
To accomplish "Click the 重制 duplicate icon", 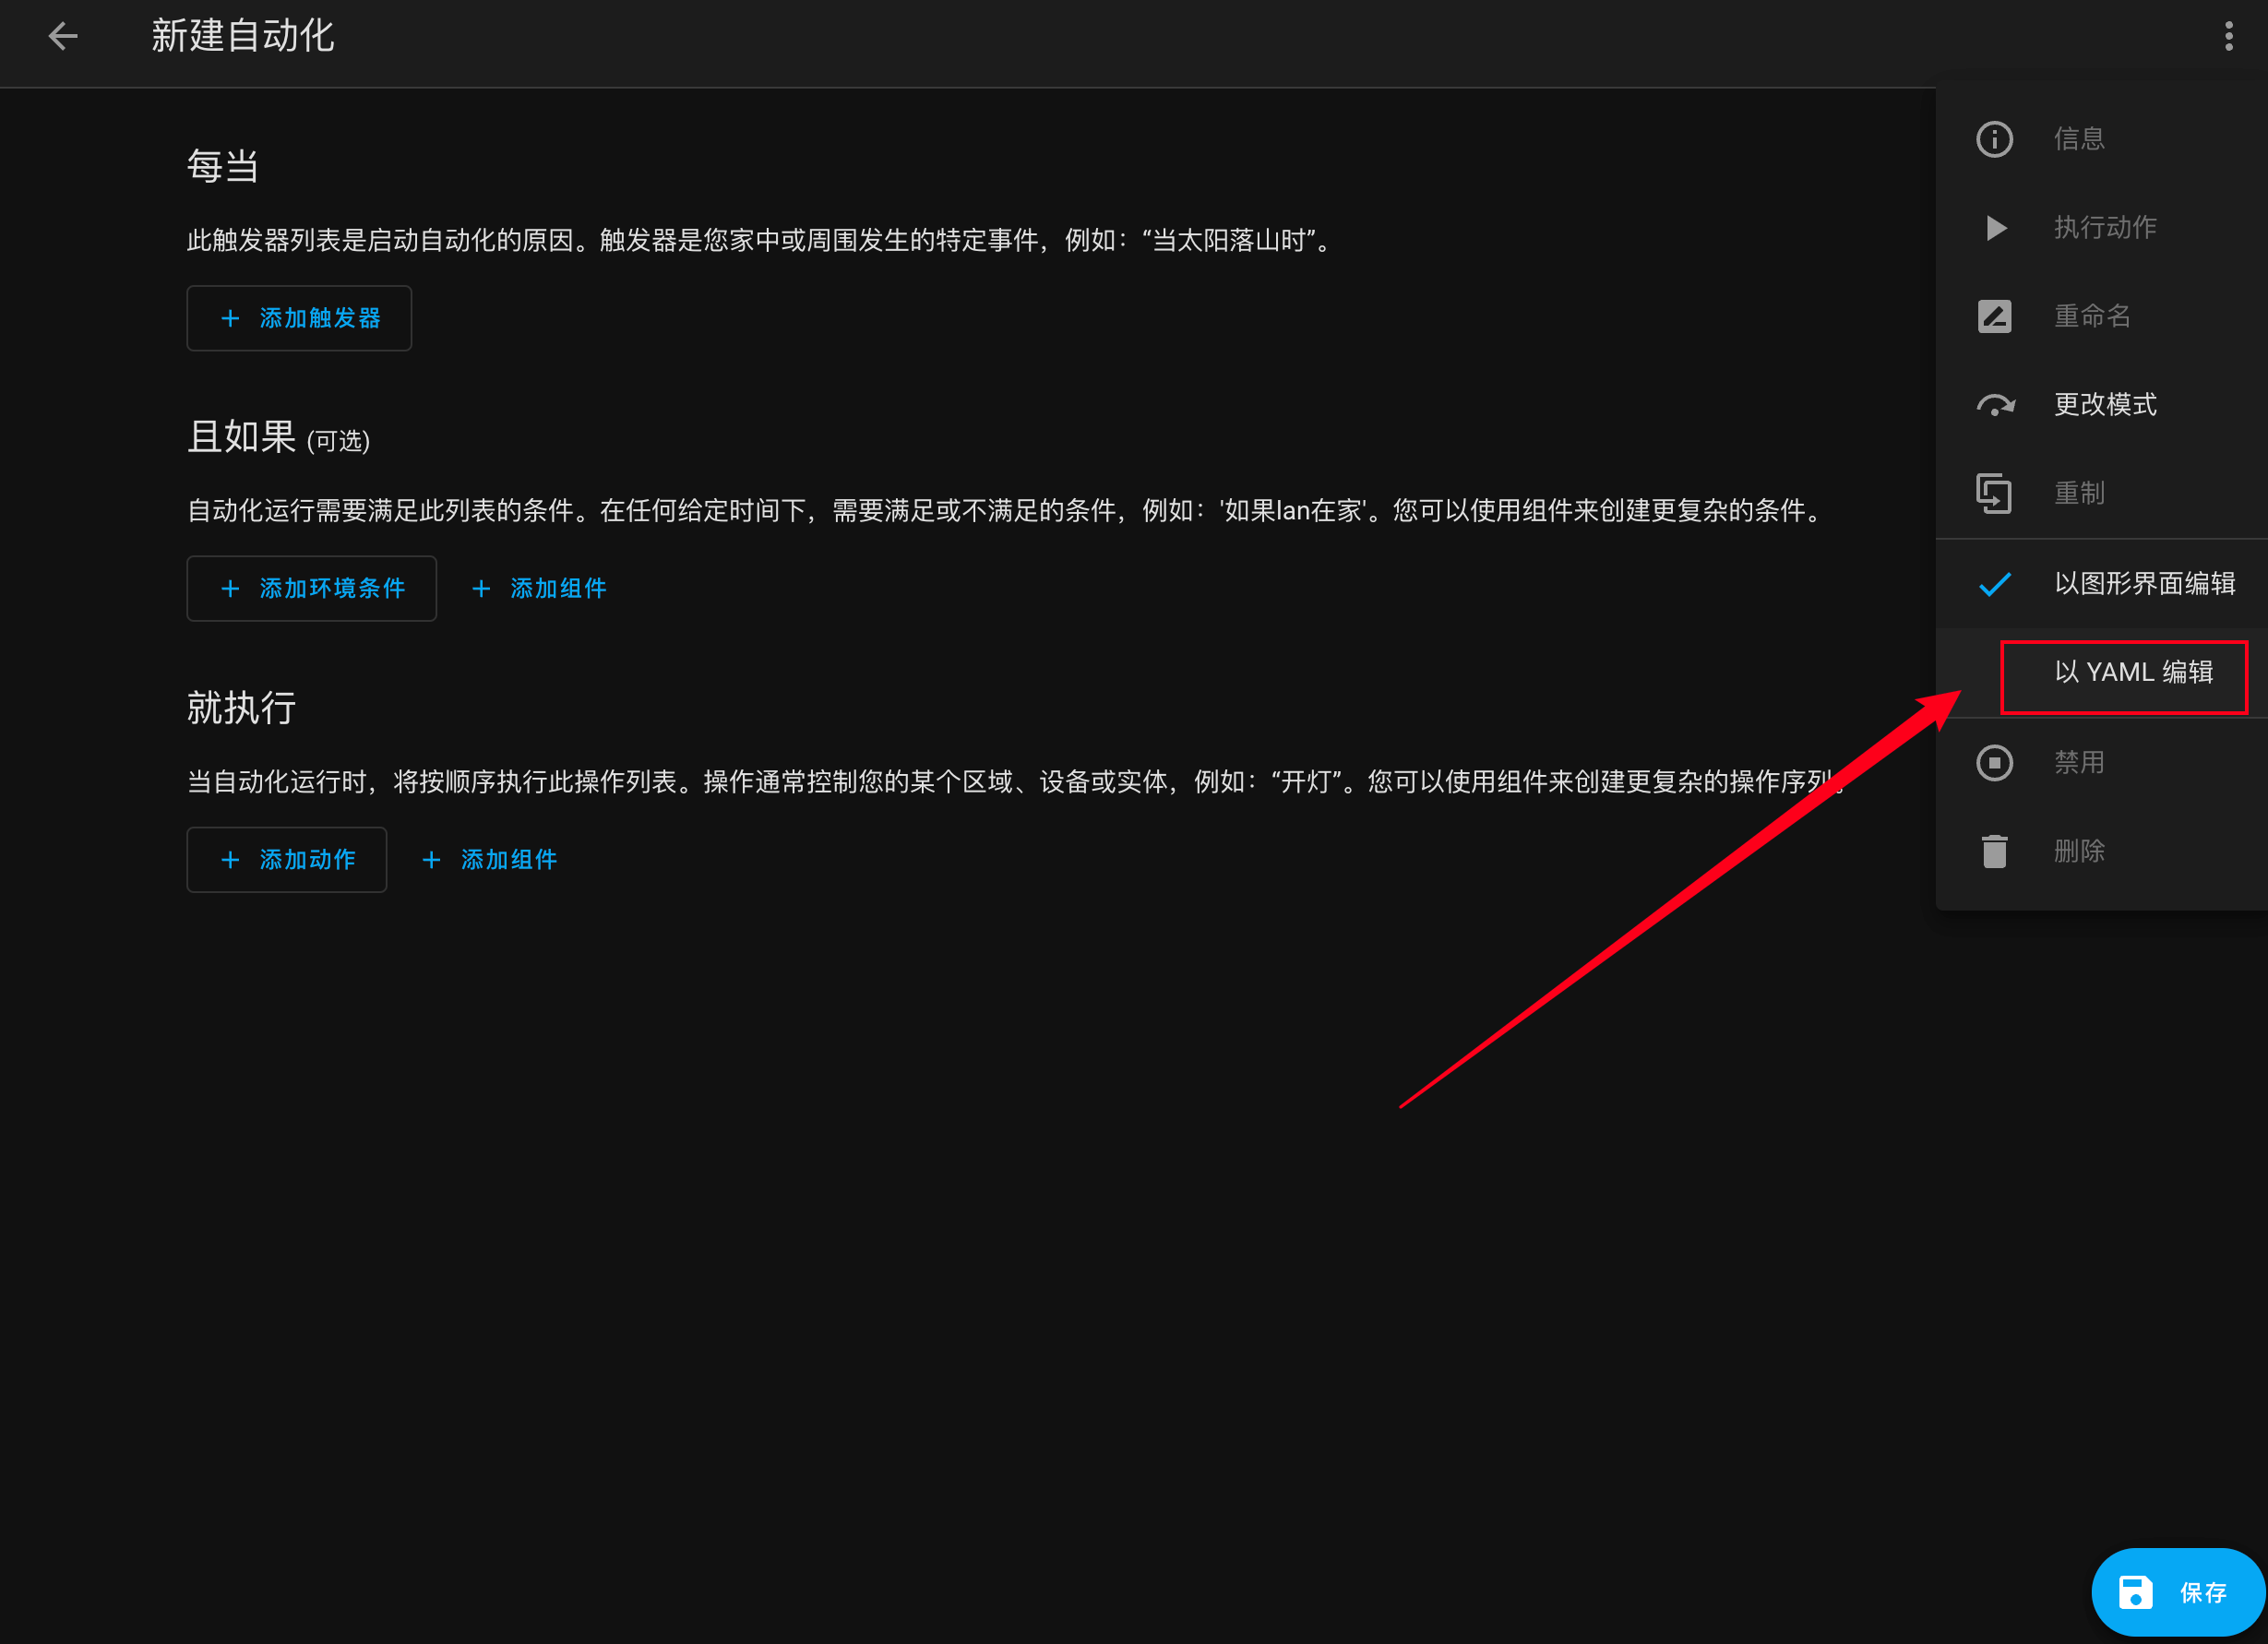I will point(1994,494).
